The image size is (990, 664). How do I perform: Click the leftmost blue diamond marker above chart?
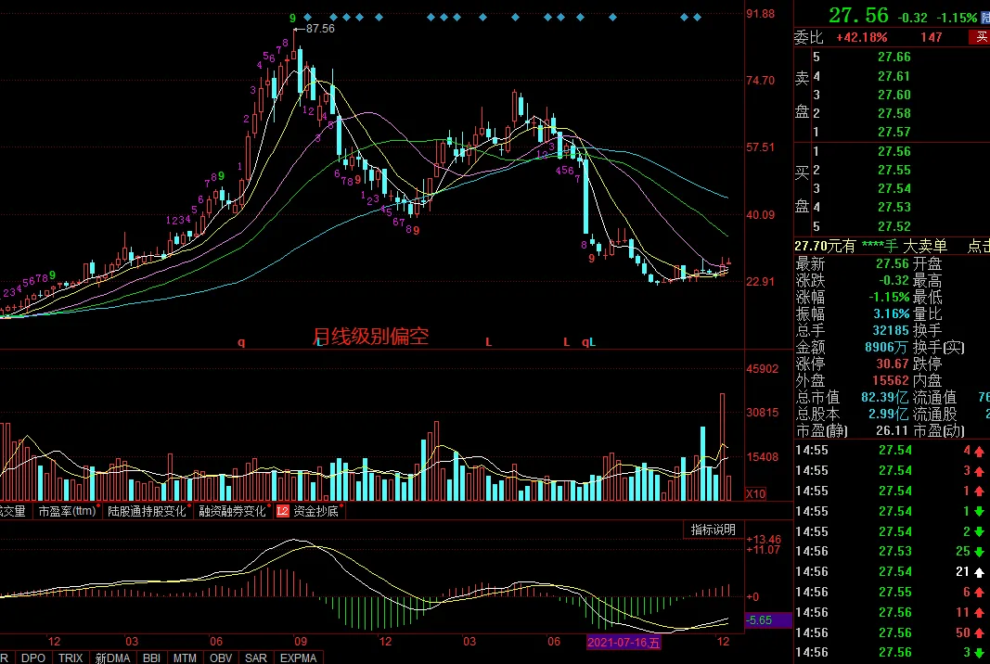click(x=307, y=17)
